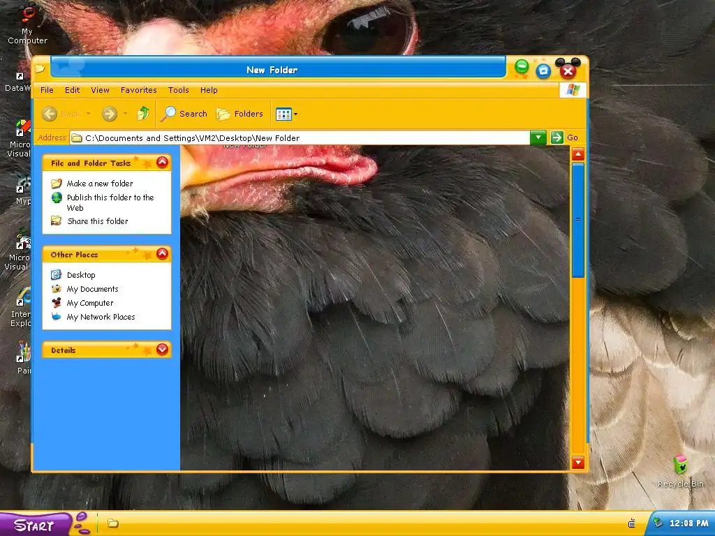715x536 pixels.
Task: Click the scrollbar up arrow
Action: coord(578,154)
